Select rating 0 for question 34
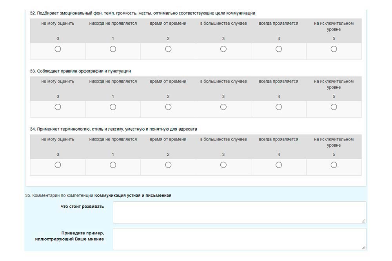392x261 pixels. [58, 165]
